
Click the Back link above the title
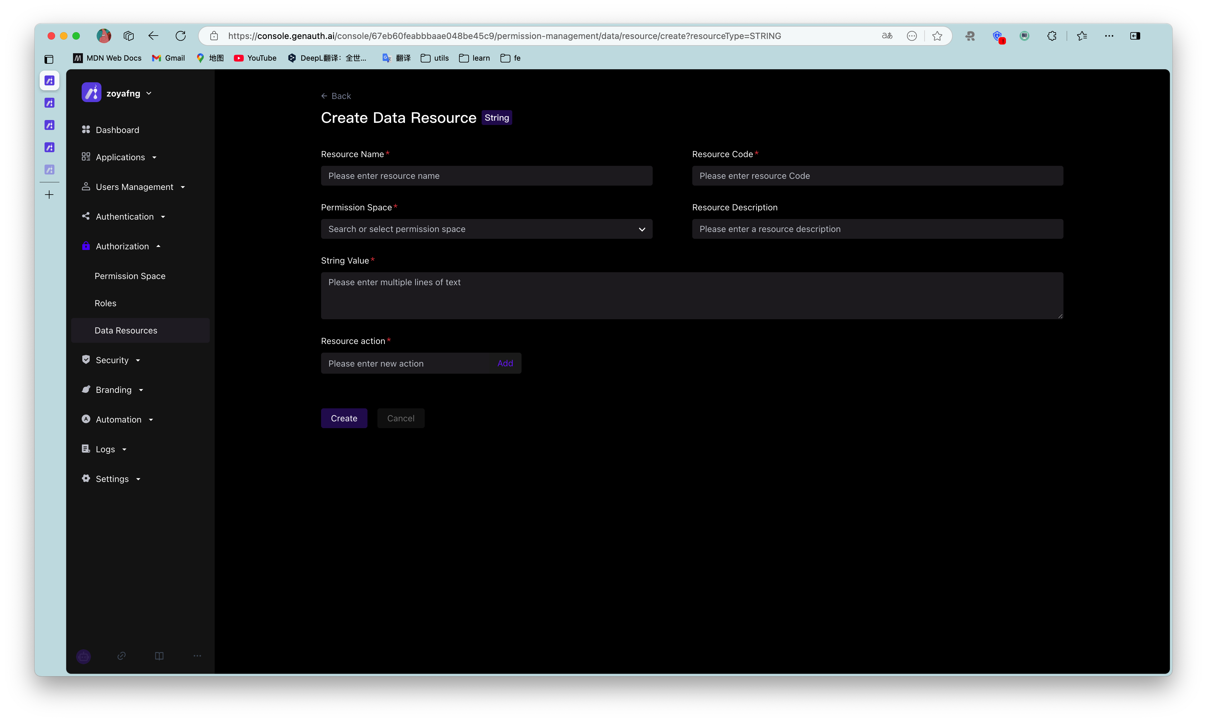coord(336,96)
